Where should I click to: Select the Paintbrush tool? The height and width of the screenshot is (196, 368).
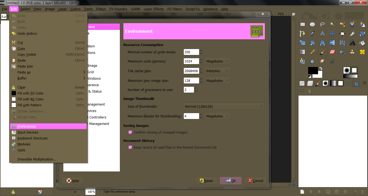coord(322,52)
